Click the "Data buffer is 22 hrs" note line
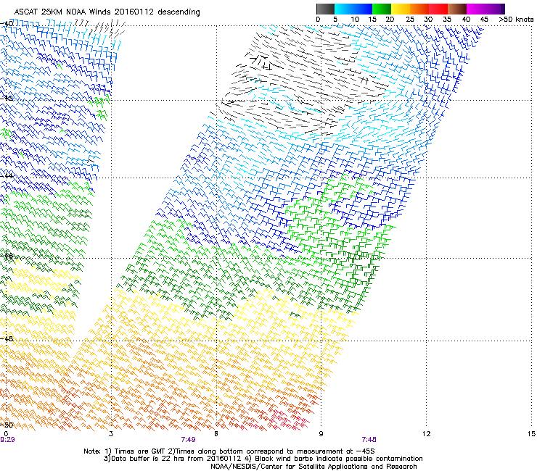 click(x=263, y=459)
